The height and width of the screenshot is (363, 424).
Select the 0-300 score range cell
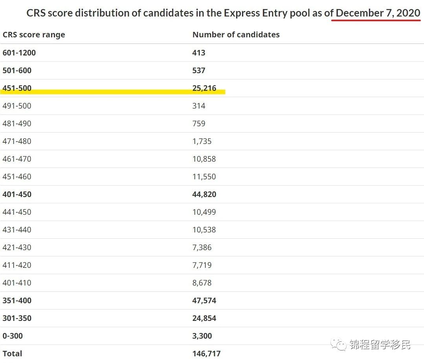pos(13,336)
